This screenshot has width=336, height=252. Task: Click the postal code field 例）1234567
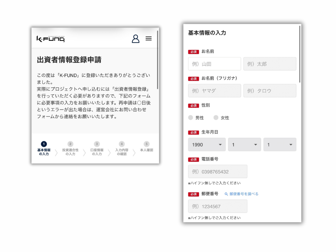pos(218,206)
